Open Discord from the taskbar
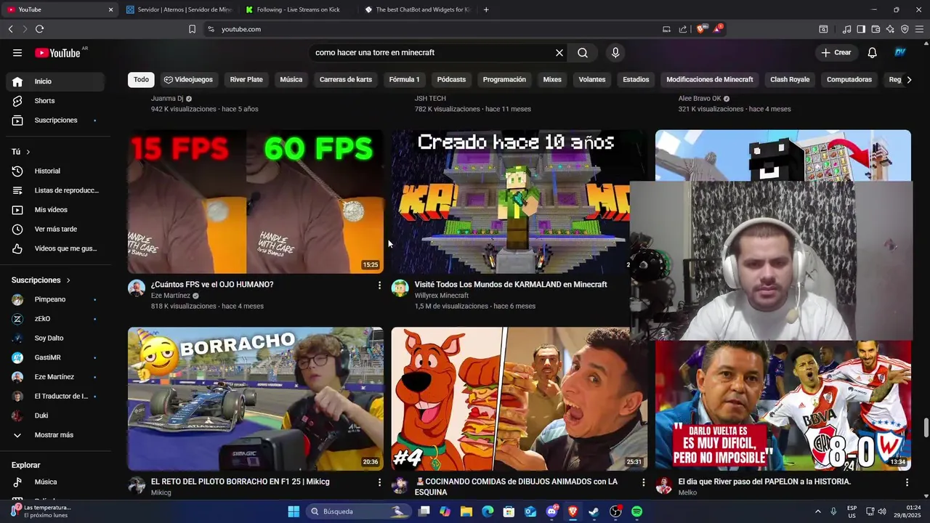The height and width of the screenshot is (523, 930). [x=551, y=511]
